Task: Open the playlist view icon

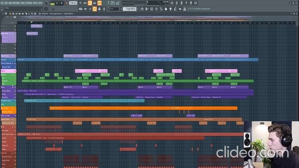Action: [142, 9]
